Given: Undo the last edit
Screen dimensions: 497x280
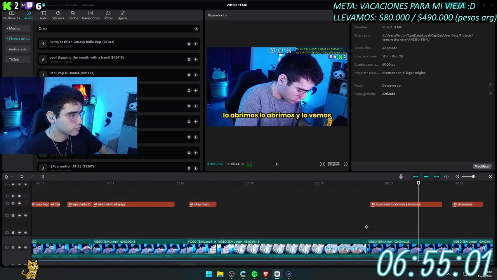Looking at the screenshot, I should point(22,177).
